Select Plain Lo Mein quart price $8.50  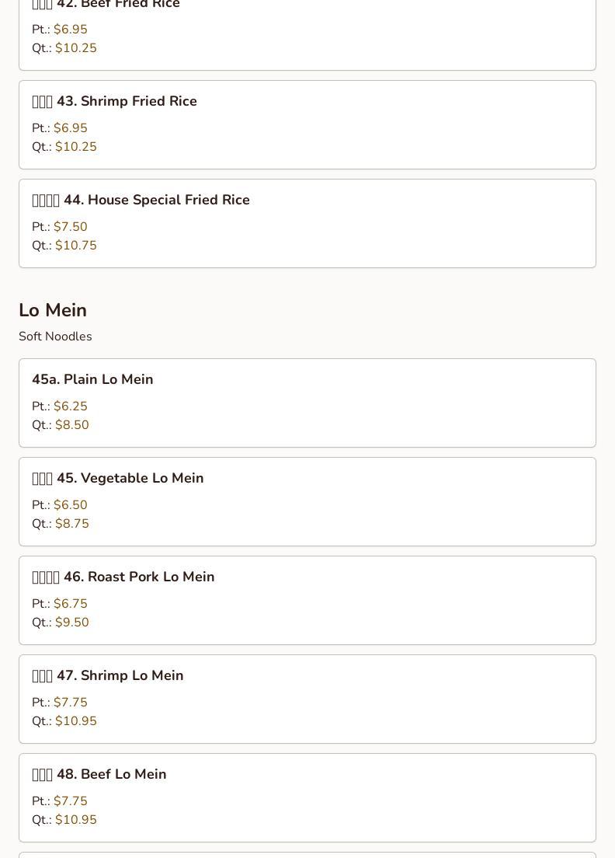(72, 425)
